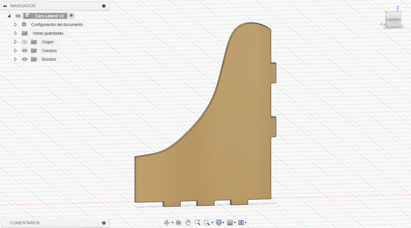Image resolution: width=411 pixels, height=228 pixels.
Task: Open the Zoom Window options arrow
Action: tap(212, 223)
